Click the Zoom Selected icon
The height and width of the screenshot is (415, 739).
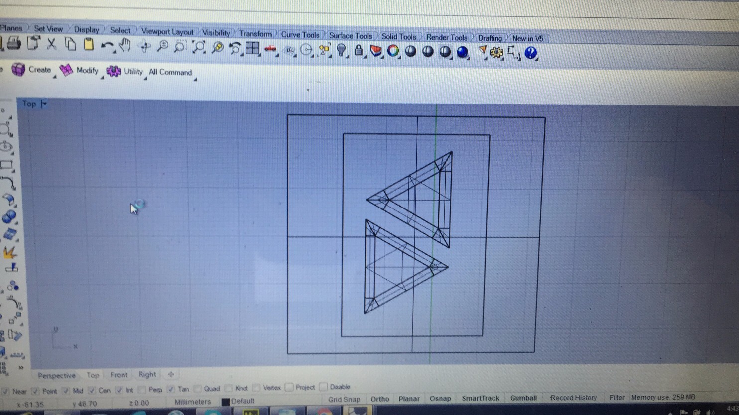coord(217,48)
